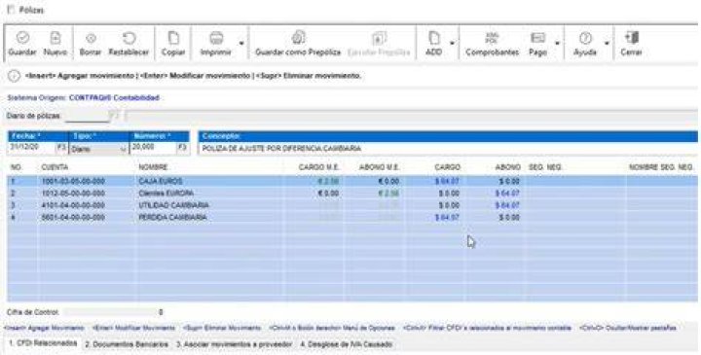Click Abono M.E. value in Clientes EUROPA row
This screenshot has height=355, width=701.
click(x=388, y=194)
